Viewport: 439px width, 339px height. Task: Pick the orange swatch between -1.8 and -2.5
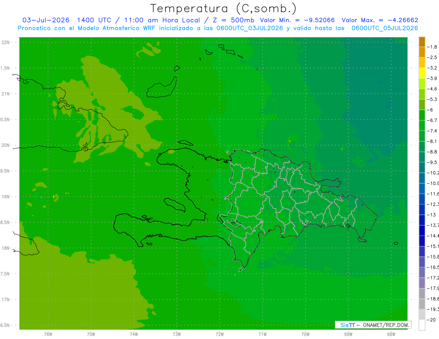[422, 52]
